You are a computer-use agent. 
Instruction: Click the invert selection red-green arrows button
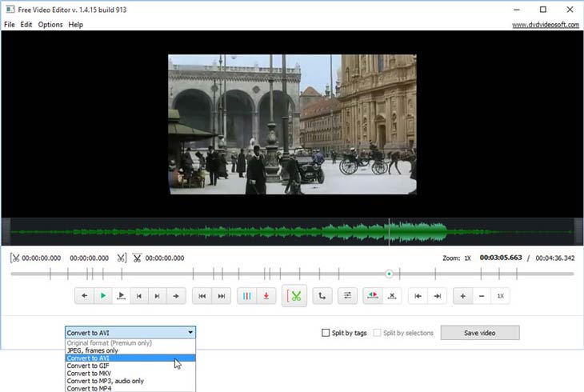pyautogui.click(x=373, y=296)
